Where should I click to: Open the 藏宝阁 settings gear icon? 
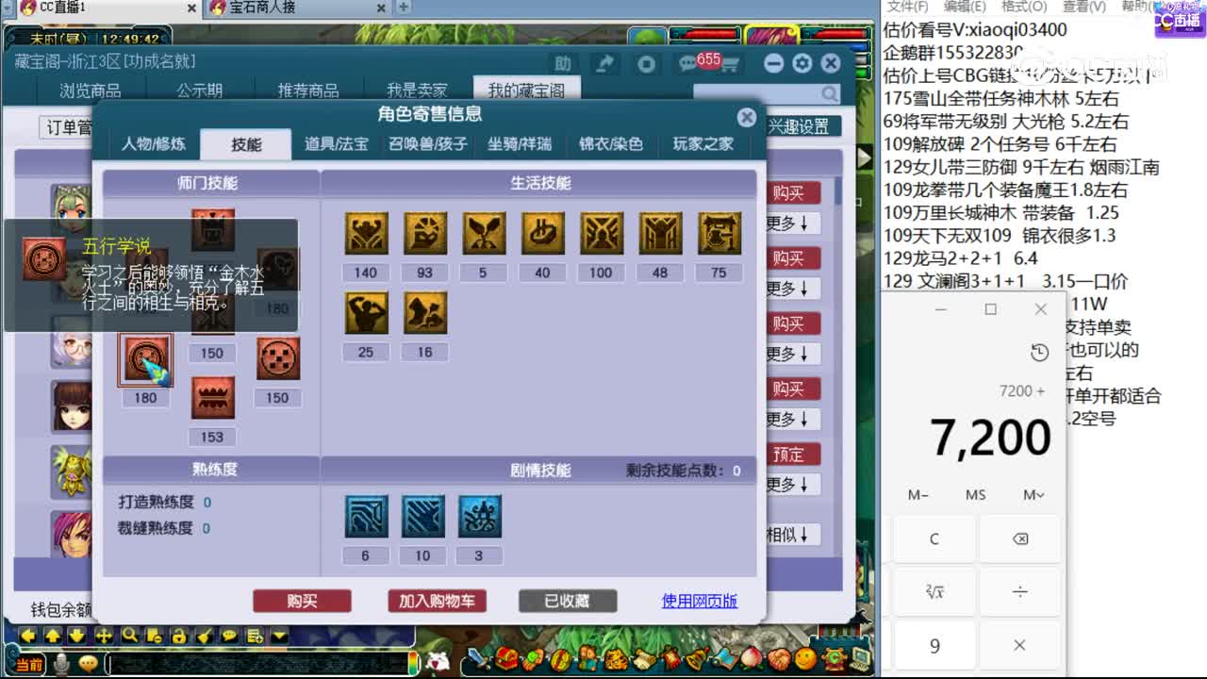tap(802, 63)
